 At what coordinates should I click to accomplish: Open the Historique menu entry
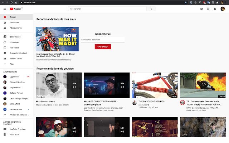click(x=16, y=42)
